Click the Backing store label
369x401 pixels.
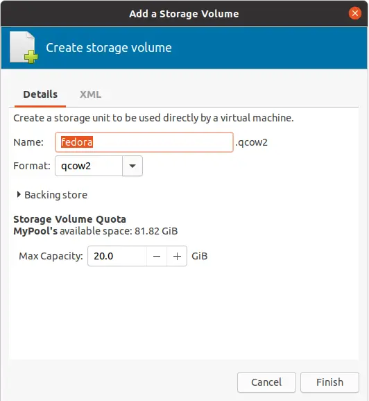click(x=55, y=195)
